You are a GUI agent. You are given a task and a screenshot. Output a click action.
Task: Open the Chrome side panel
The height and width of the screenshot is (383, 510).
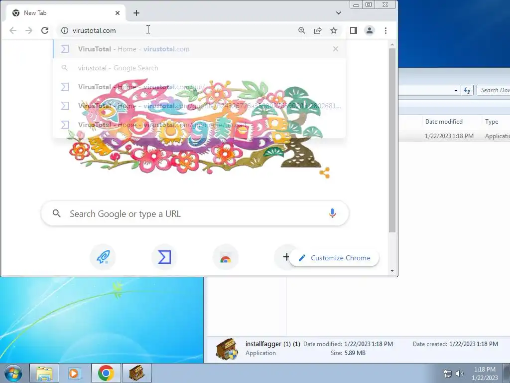(354, 30)
